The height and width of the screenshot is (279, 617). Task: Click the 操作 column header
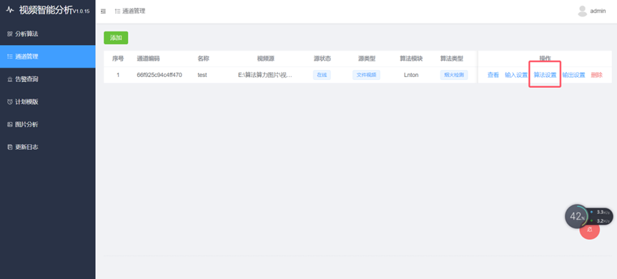point(545,59)
